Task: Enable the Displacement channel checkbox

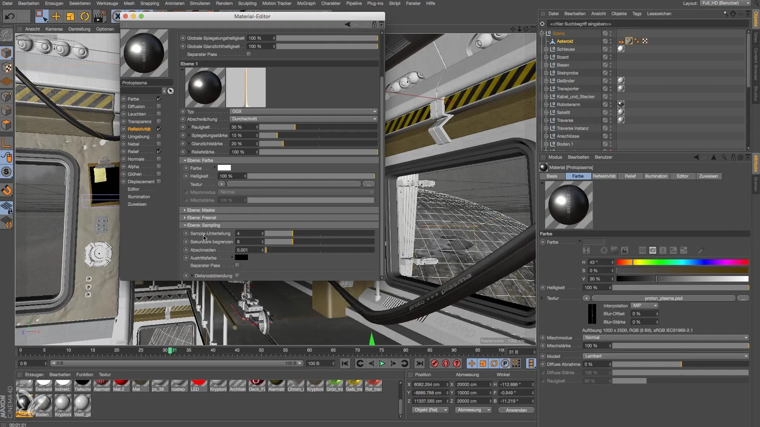Action: click(x=159, y=181)
